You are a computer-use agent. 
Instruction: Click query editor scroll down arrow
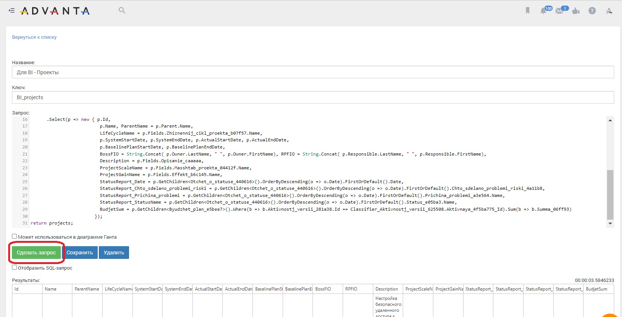pos(610,223)
